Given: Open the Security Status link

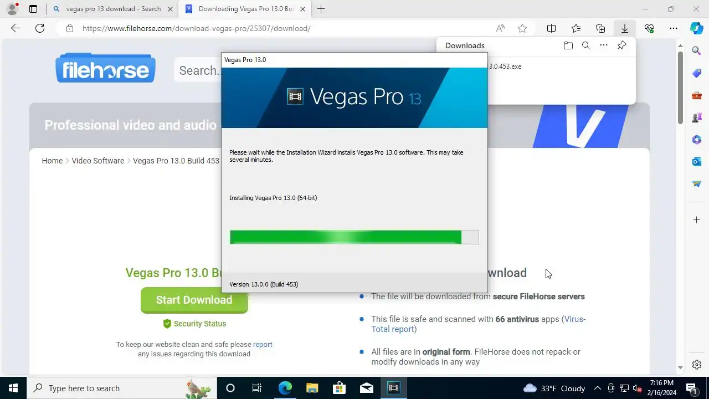Looking at the screenshot, I should 194,324.
